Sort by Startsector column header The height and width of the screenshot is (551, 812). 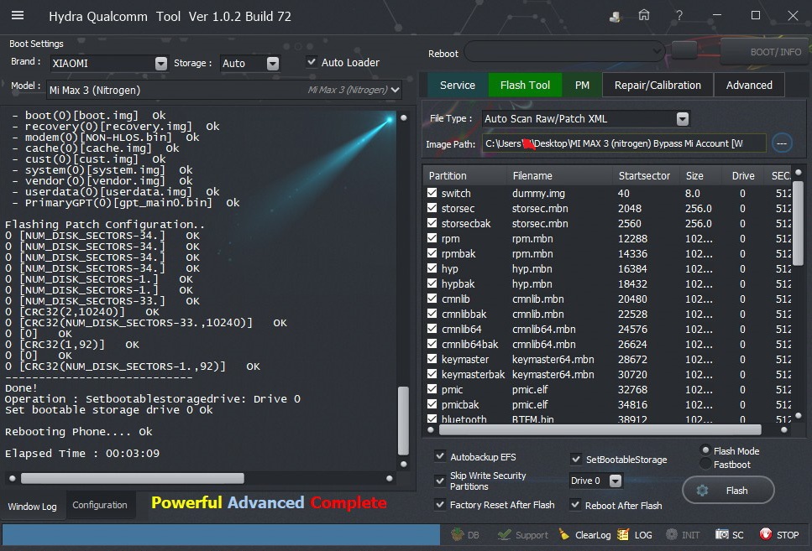click(x=644, y=175)
